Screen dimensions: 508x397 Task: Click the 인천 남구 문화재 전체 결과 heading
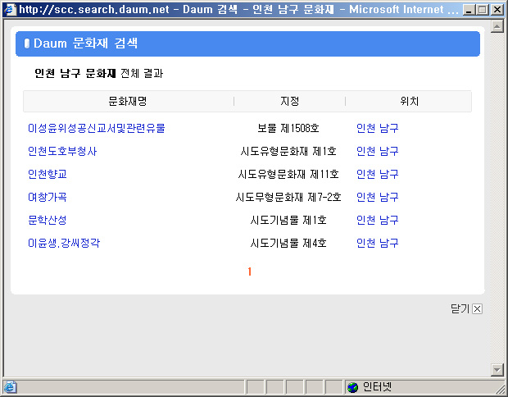(99, 73)
